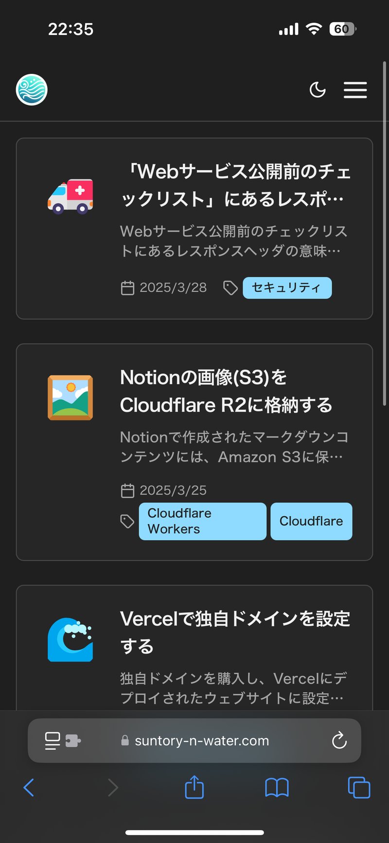Open Safari bookmarks book icon
The height and width of the screenshot is (843, 389).
coord(277,788)
